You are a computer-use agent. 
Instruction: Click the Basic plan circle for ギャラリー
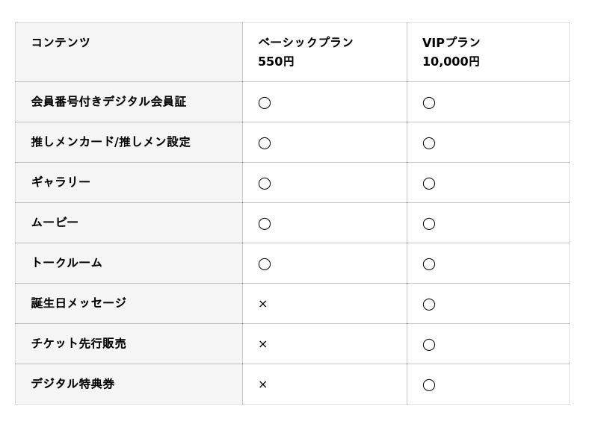[x=265, y=183]
